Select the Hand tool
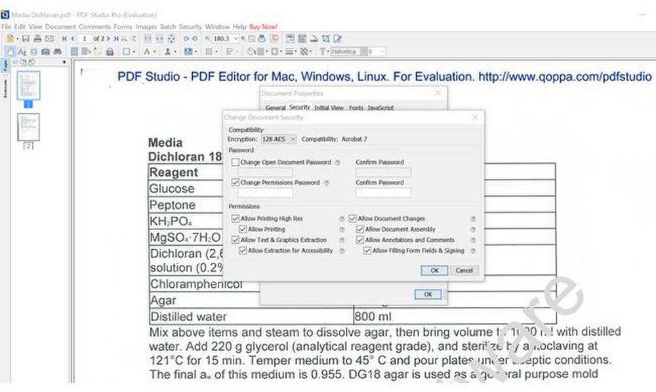 pyautogui.click(x=10, y=51)
